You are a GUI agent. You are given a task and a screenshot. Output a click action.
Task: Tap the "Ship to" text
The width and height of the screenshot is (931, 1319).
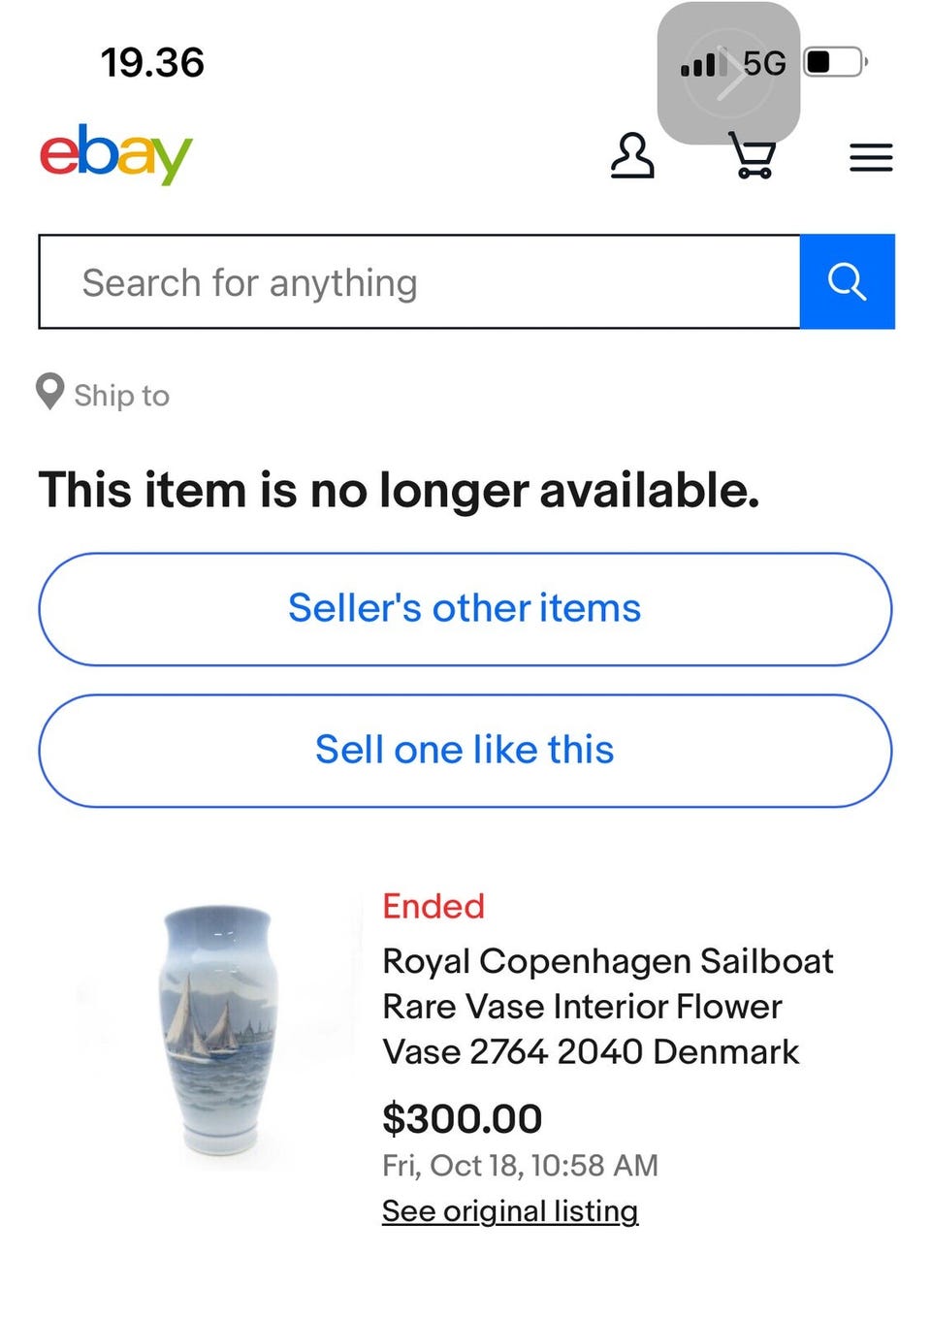tap(121, 396)
